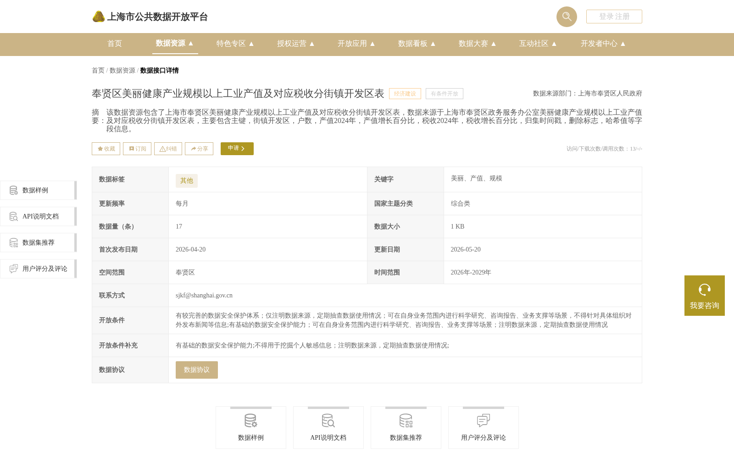
Task: Open the 数据协议 button
Action: click(197, 370)
